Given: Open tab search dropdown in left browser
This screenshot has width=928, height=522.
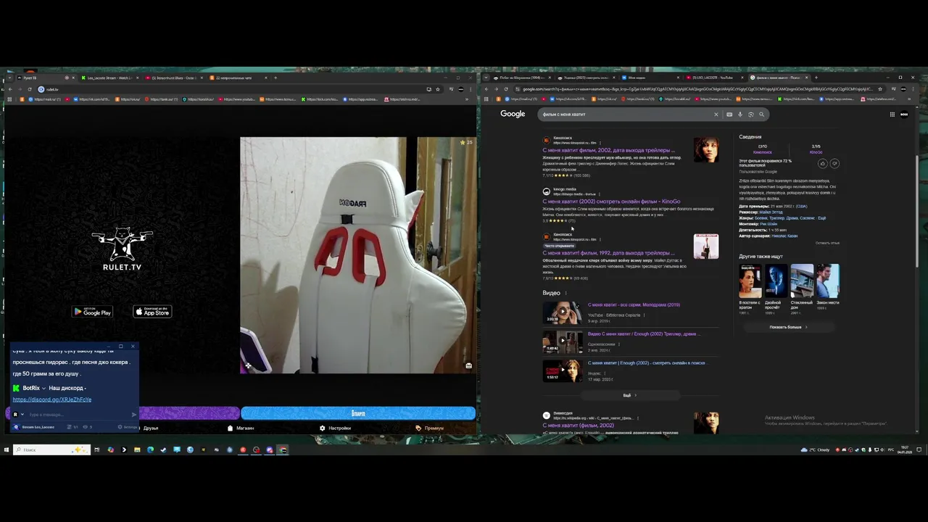Looking at the screenshot, I should point(8,78).
